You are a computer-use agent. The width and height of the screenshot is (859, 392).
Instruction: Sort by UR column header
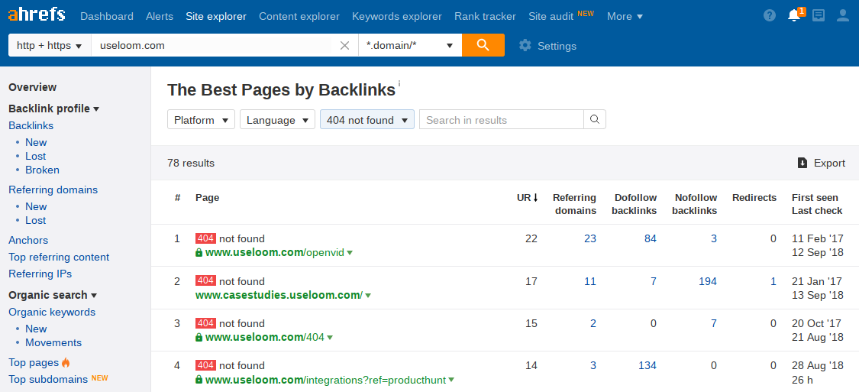click(x=528, y=198)
